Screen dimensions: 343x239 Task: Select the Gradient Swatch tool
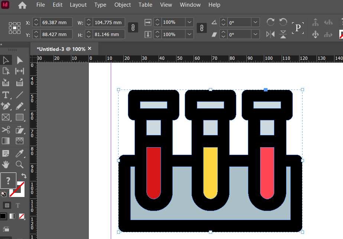[6, 141]
